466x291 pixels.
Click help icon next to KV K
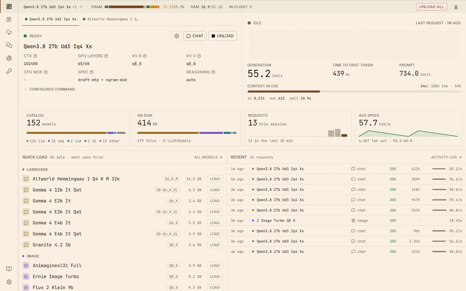point(145,56)
